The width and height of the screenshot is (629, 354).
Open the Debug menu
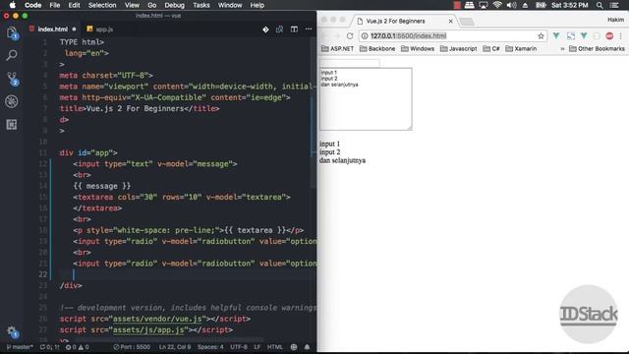[x=174, y=5]
